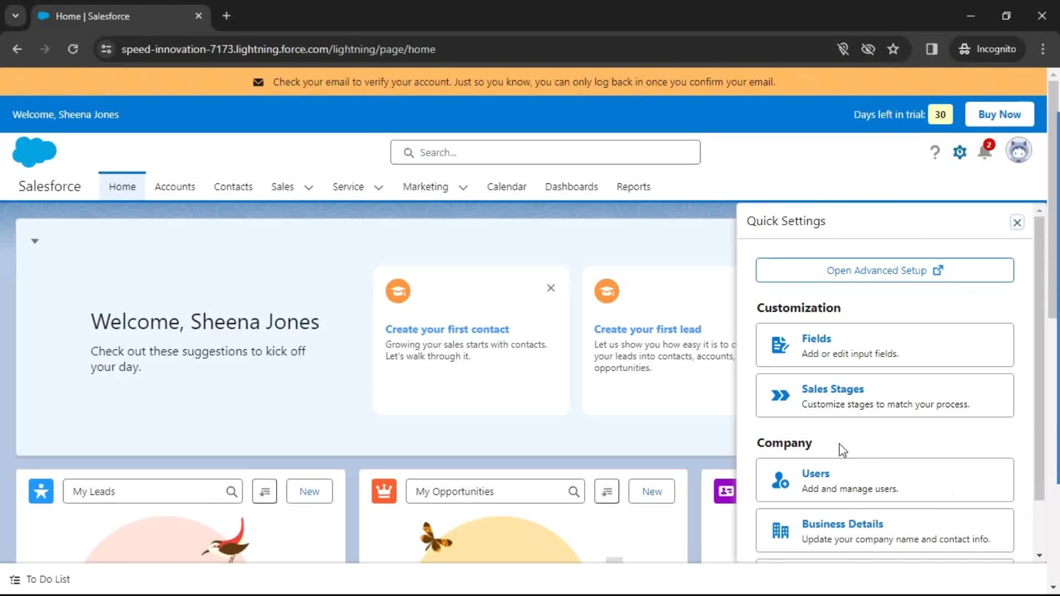Open the Reports tab
The height and width of the screenshot is (596, 1060).
(x=633, y=187)
